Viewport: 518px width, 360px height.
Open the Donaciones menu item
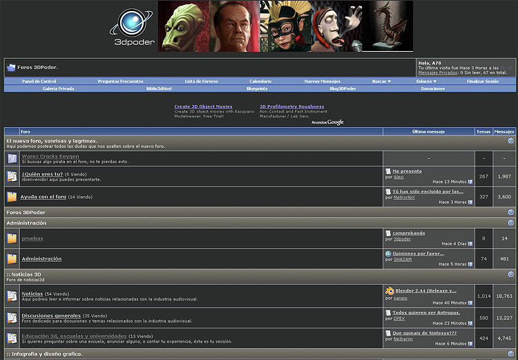coord(433,88)
